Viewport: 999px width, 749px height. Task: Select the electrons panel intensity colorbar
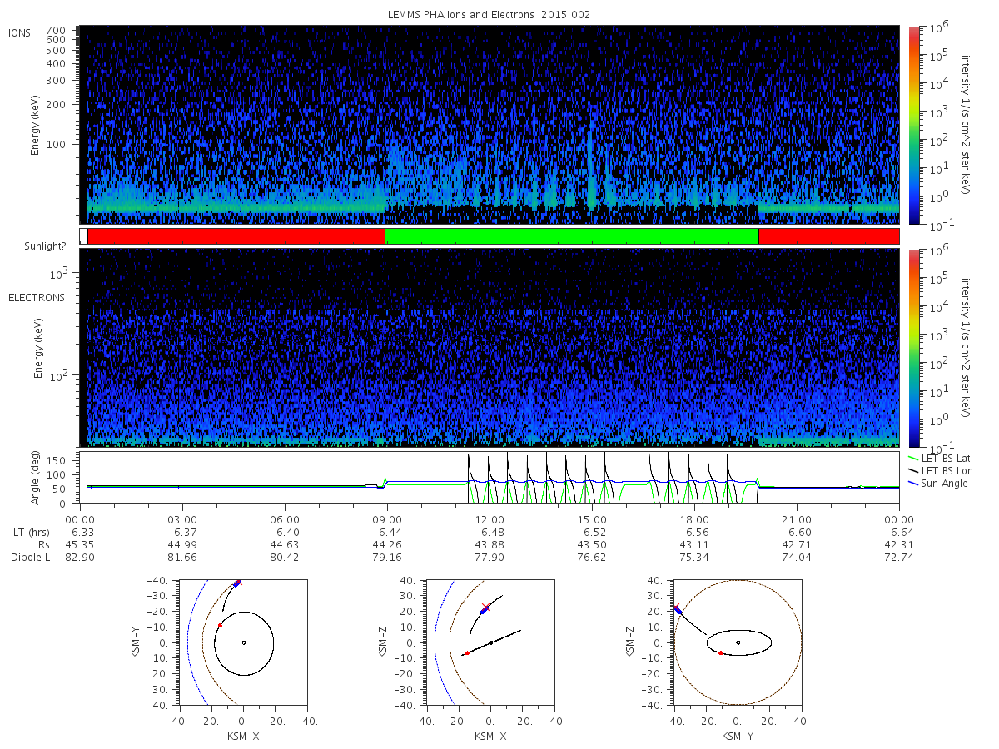coord(914,347)
